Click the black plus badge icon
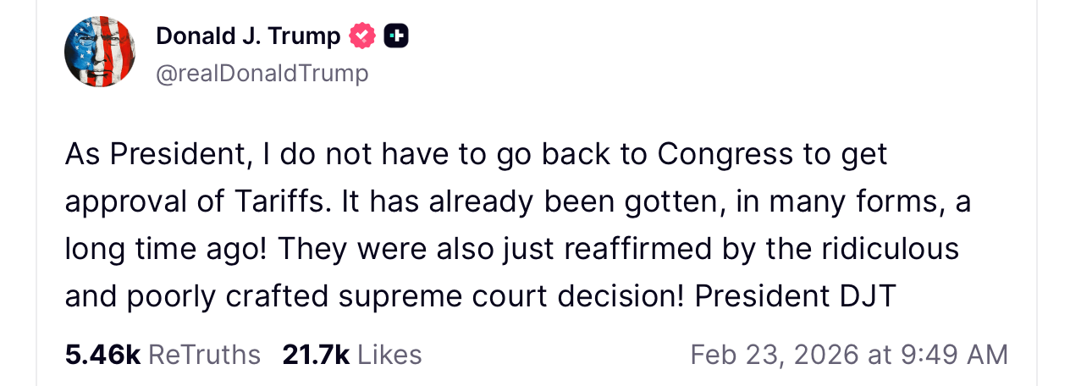 (396, 36)
